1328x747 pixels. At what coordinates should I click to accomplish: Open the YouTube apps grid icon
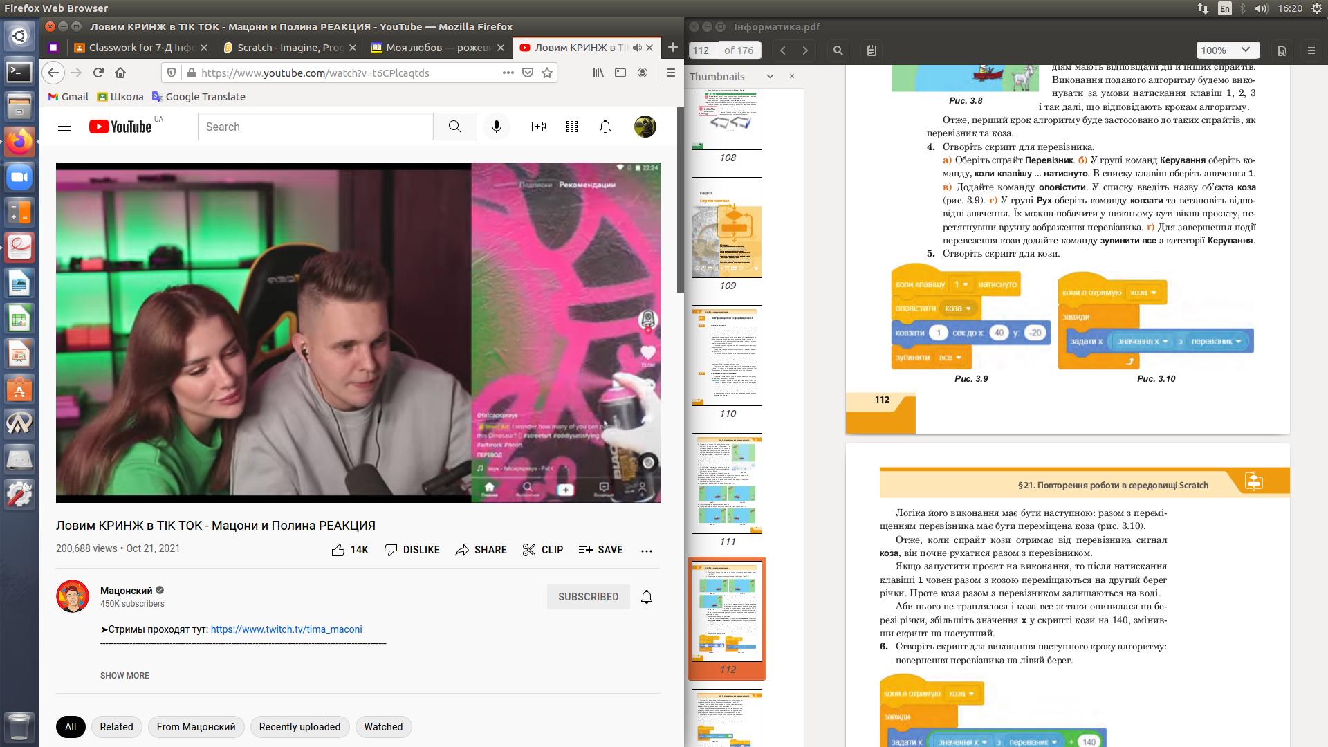point(571,127)
